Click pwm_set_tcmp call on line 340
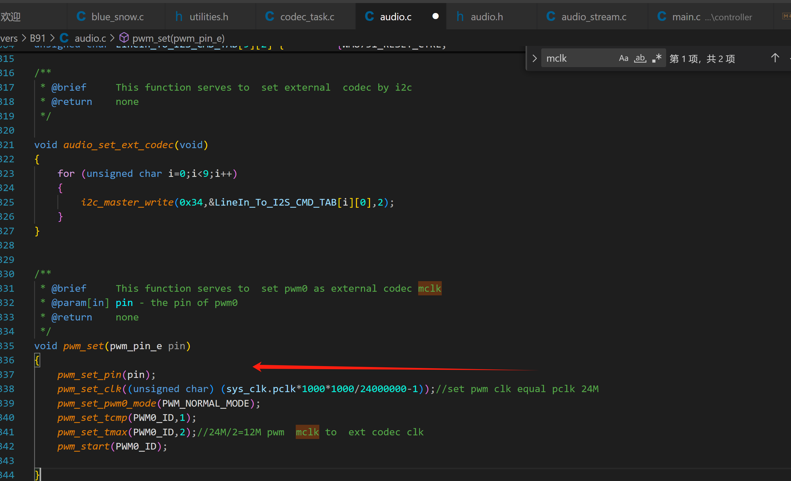Screen dimensions: 791x481 [92, 418]
